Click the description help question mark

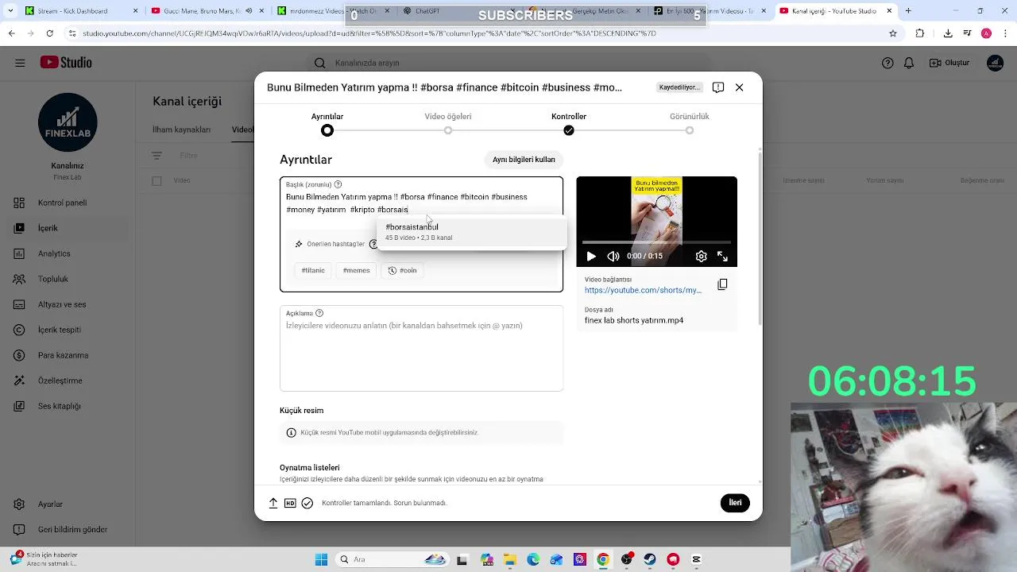tap(319, 313)
